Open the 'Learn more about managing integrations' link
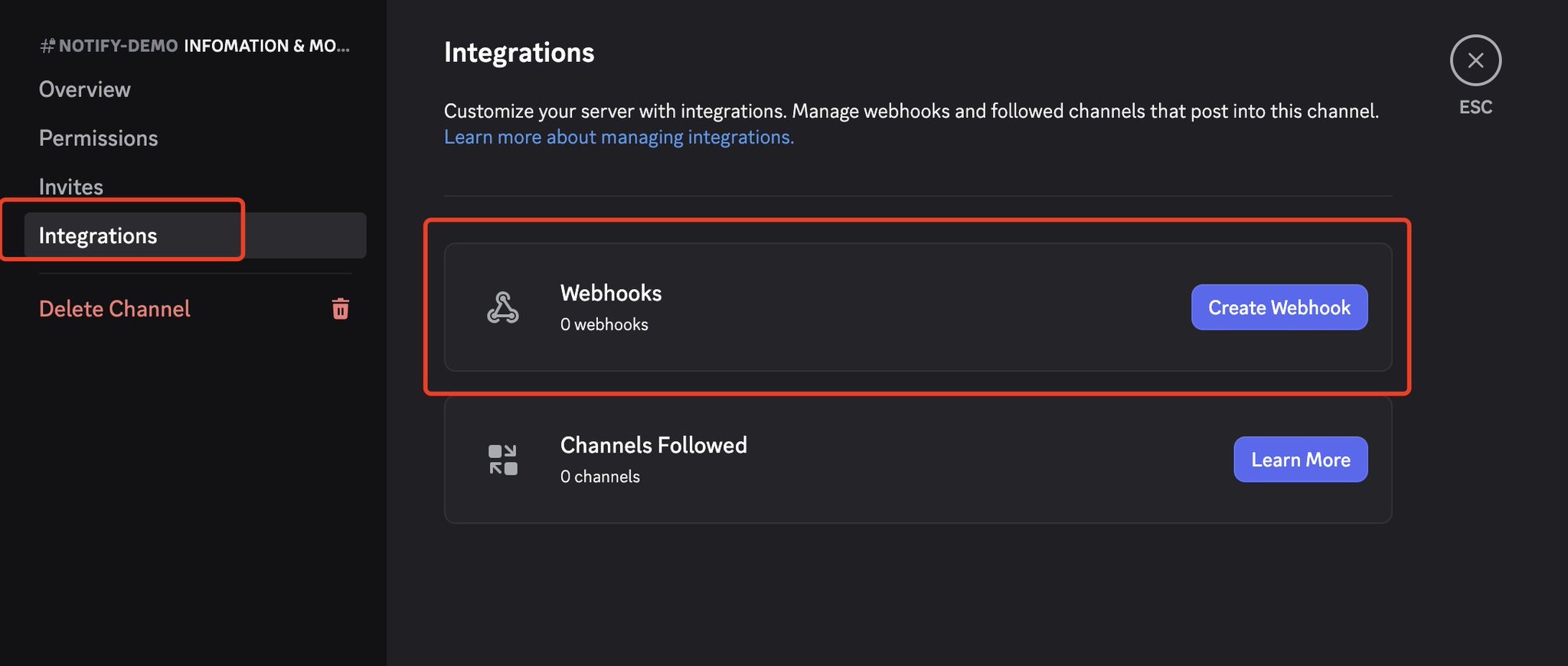The height and width of the screenshot is (666, 1568). 619,137
